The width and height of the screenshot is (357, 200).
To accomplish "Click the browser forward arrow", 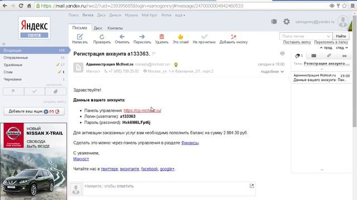I will (13, 6).
